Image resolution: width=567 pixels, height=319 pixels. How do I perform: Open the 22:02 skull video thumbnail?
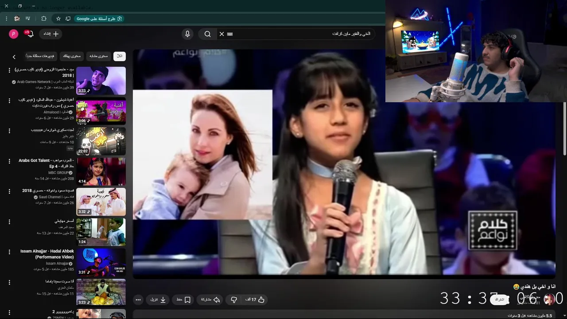(101, 141)
